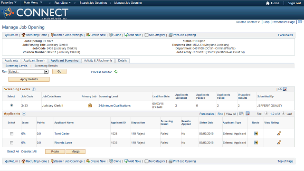
Task: Click the Screening Levels help question icon
Action: click(x=34, y=89)
